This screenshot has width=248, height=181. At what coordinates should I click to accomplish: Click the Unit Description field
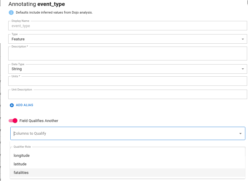point(127,94)
